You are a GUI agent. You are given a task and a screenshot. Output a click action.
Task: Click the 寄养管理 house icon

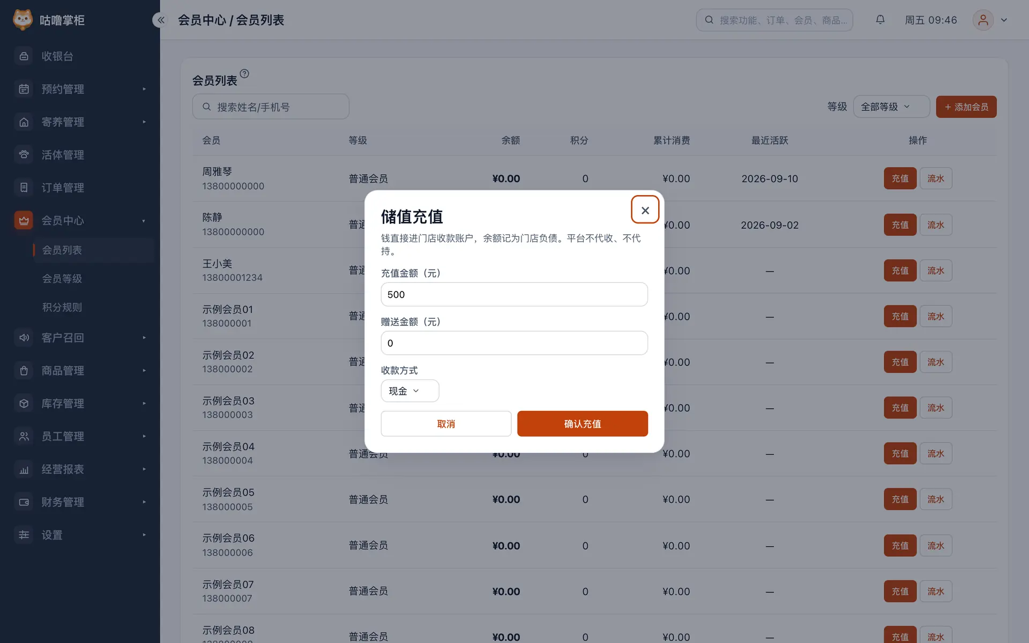[24, 122]
